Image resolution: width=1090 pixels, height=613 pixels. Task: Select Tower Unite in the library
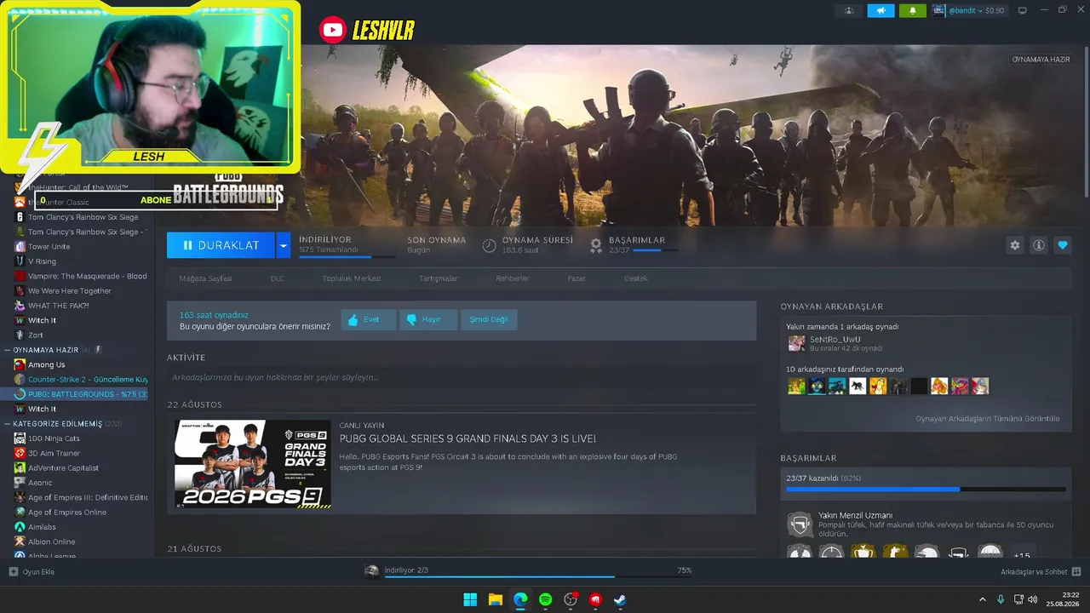[x=49, y=246]
